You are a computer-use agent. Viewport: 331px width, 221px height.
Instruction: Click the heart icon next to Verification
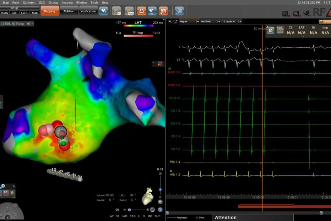coord(104,11)
